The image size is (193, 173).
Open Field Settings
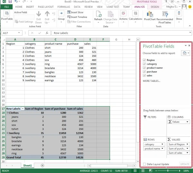click(x=24, y=22)
